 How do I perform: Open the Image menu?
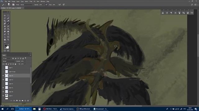(x=13, y=1)
